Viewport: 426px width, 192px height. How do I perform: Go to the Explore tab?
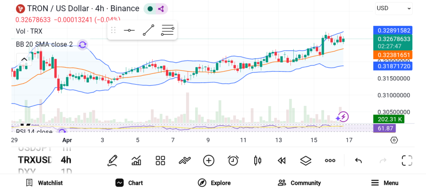point(214,183)
